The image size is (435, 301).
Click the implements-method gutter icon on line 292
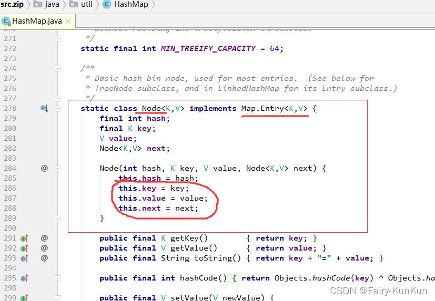(x=24, y=248)
